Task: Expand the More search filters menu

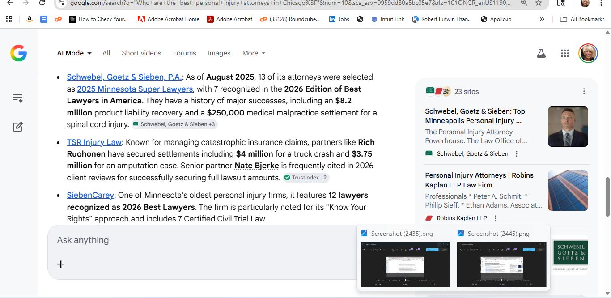Action: coord(254,53)
